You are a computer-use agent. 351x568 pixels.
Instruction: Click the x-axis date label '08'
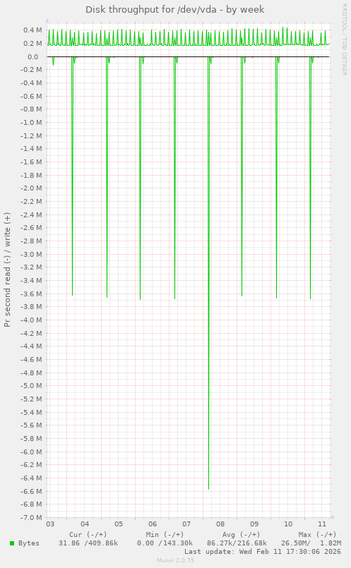tap(220, 524)
